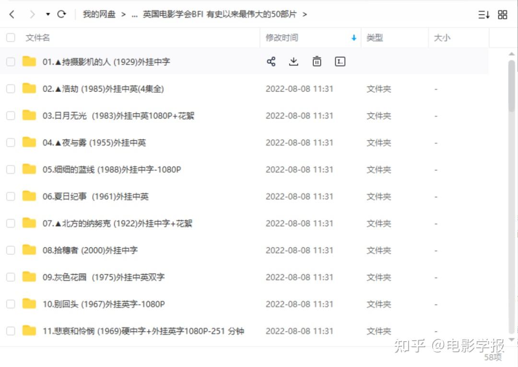Expand the collapsed breadcrumb ellipsis
Image resolution: width=518 pixels, height=367 pixels.
134,14
